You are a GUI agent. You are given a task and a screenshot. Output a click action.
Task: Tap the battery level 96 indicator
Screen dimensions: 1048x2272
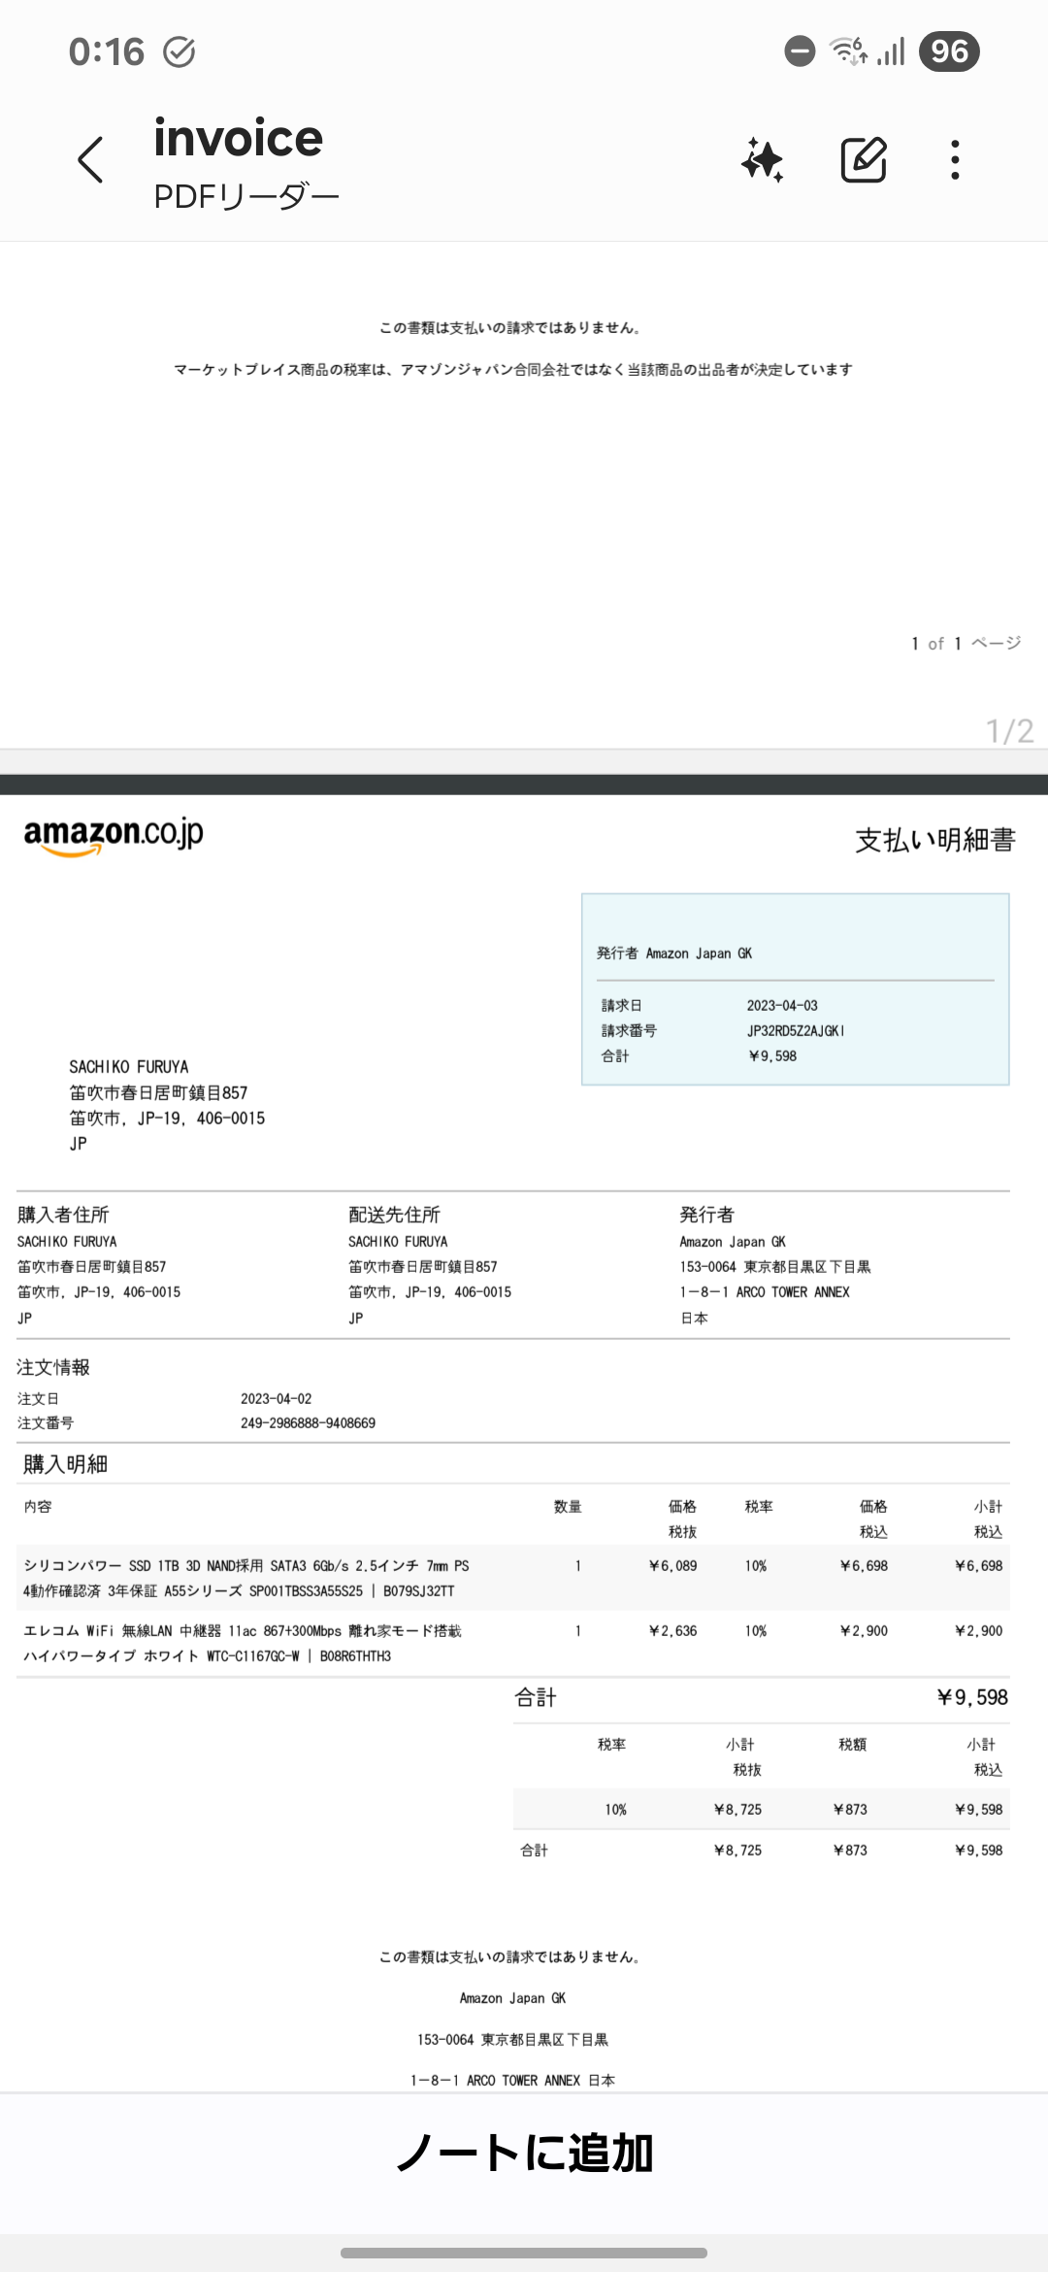[x=949, y=50]
